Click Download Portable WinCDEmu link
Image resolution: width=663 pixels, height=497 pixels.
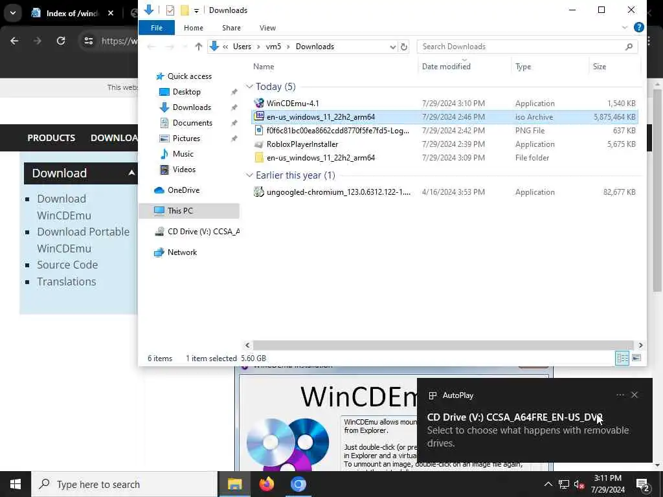83,240
